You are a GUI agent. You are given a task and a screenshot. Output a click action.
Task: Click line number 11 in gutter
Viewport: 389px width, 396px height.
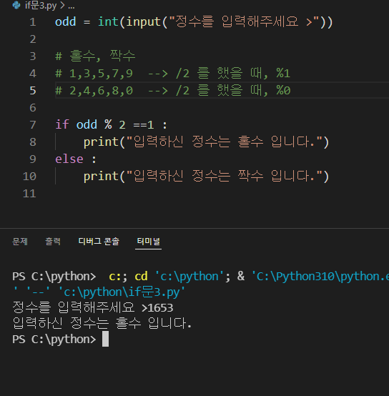point(29,194)
